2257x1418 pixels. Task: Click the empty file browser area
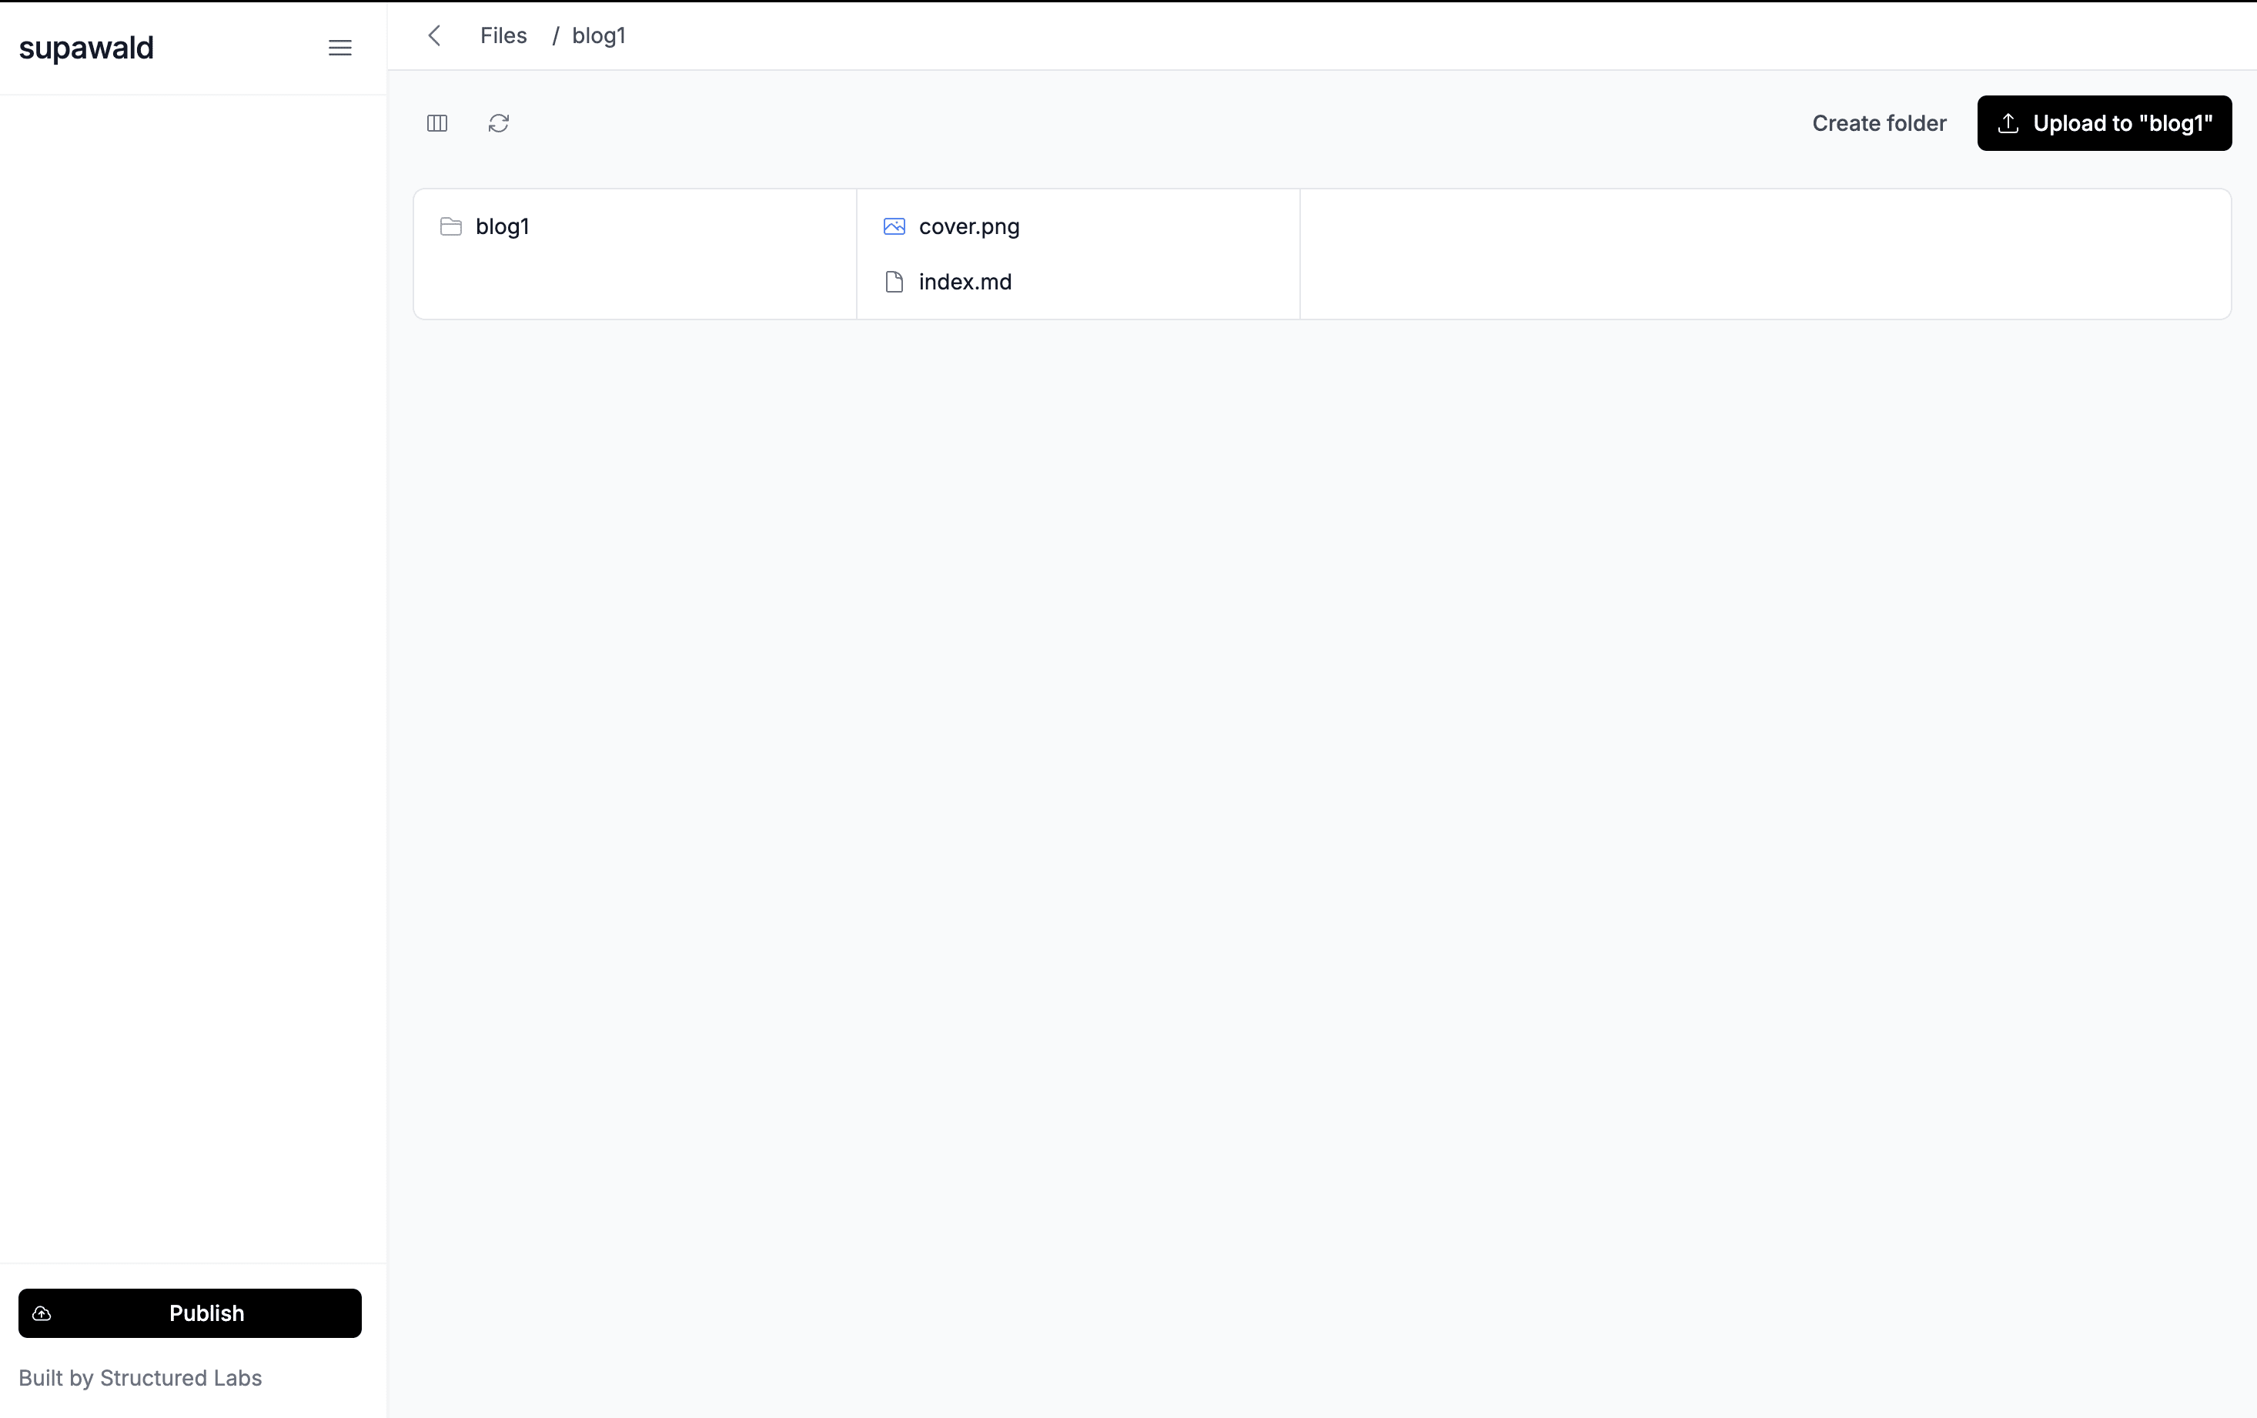coord(1312,750)
